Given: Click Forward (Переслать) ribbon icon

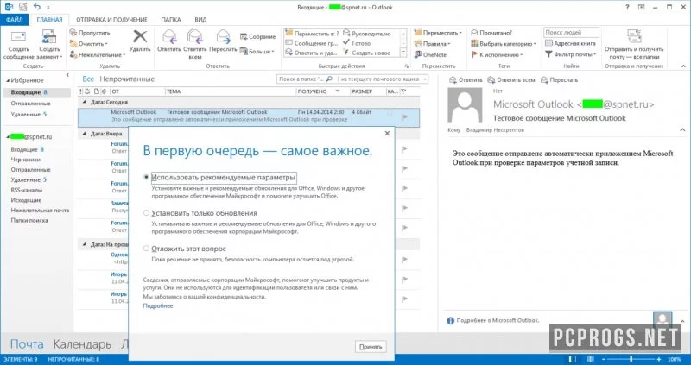Looking at the screenshot, I should tap(223, 37).
